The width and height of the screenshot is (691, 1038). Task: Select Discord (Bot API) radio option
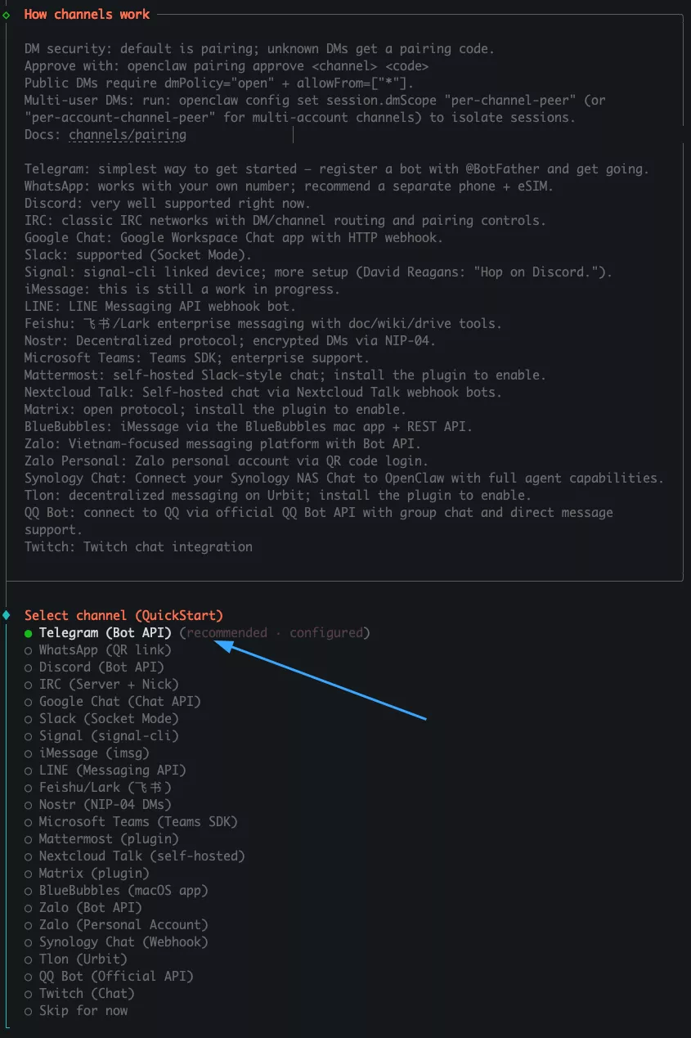pos(101,667)
